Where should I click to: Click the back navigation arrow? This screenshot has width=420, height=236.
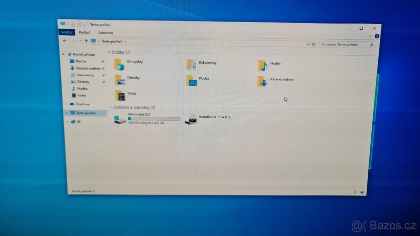point(64,41)
